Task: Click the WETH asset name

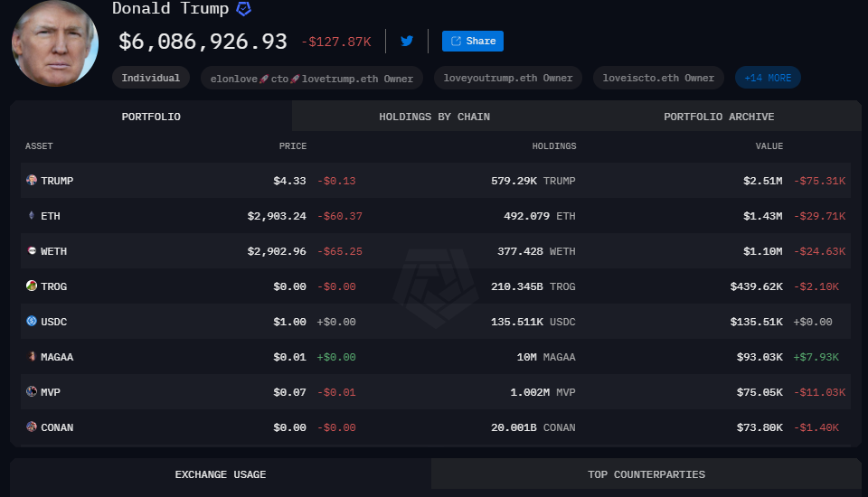Action: 53,251
